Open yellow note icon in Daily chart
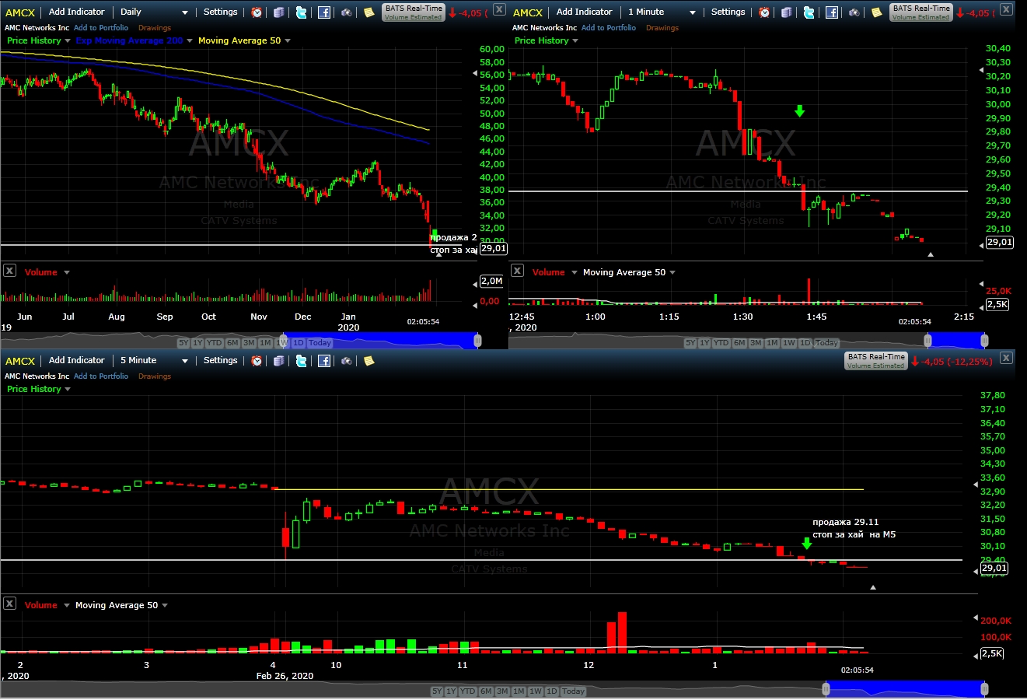The image size is (1027, 700). coord(369,12)
